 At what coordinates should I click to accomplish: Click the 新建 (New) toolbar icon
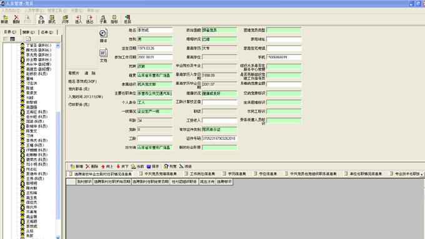coord(4,19)
